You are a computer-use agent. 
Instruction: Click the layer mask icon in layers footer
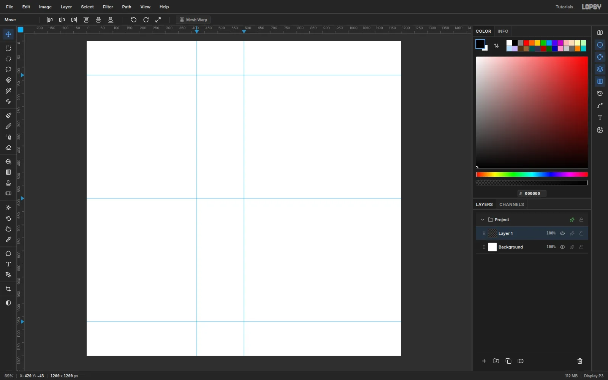pos(521,361)
